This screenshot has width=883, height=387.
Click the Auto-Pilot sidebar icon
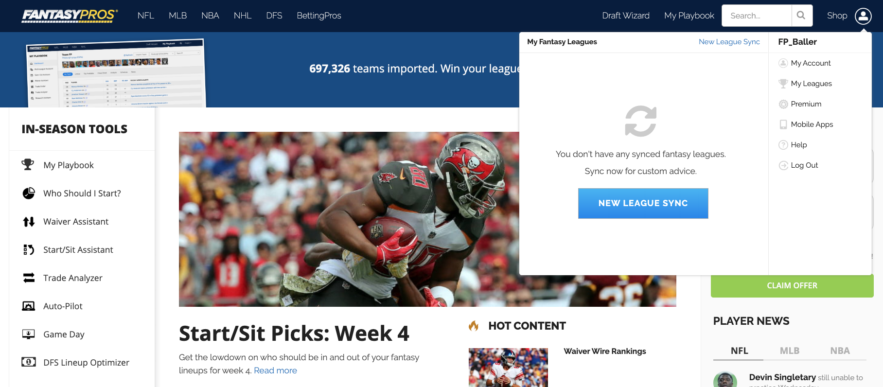29,306
